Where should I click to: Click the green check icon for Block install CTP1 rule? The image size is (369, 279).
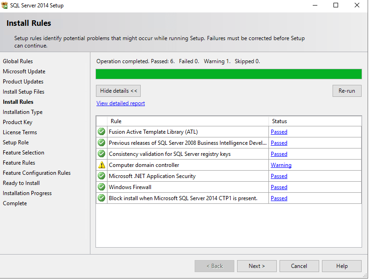(x=101, y=198)
